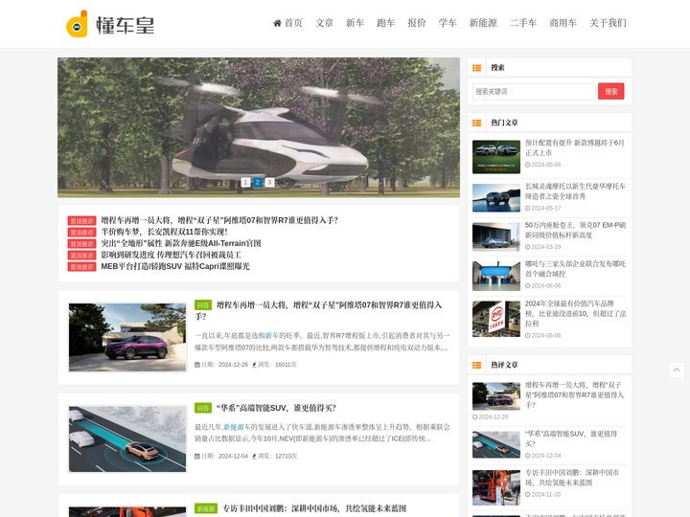The height and width of the screenshot is (517, 690).
Task: Open pinned link 新款奔驰E级All-Terrain官图
Action: tap(181, 243)
